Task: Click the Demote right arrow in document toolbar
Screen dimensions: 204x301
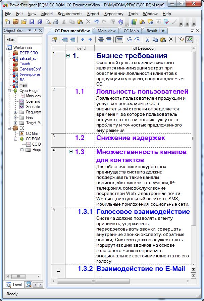Action: 90,40
